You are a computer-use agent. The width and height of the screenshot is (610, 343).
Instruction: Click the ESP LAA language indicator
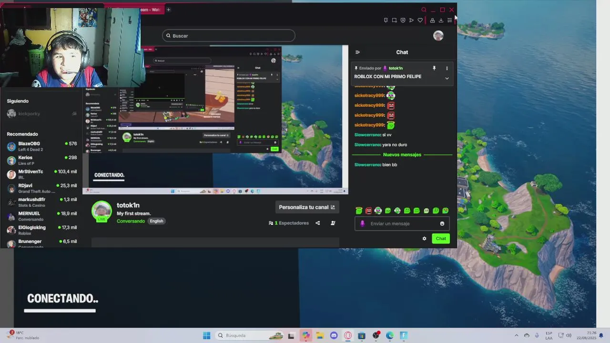coord(549,335)
